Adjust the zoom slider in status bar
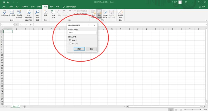 [x=193, y=109]
